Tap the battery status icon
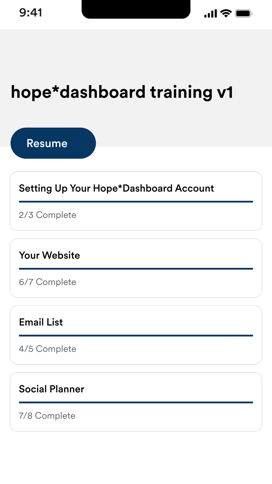Screen dimensions: 272x484 (x=243, y=13)
